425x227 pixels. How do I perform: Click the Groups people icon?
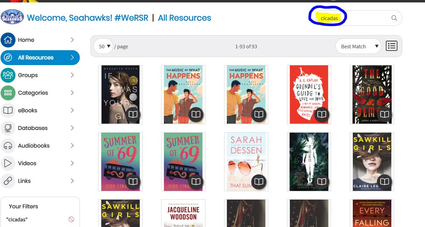tap(8, 75)
